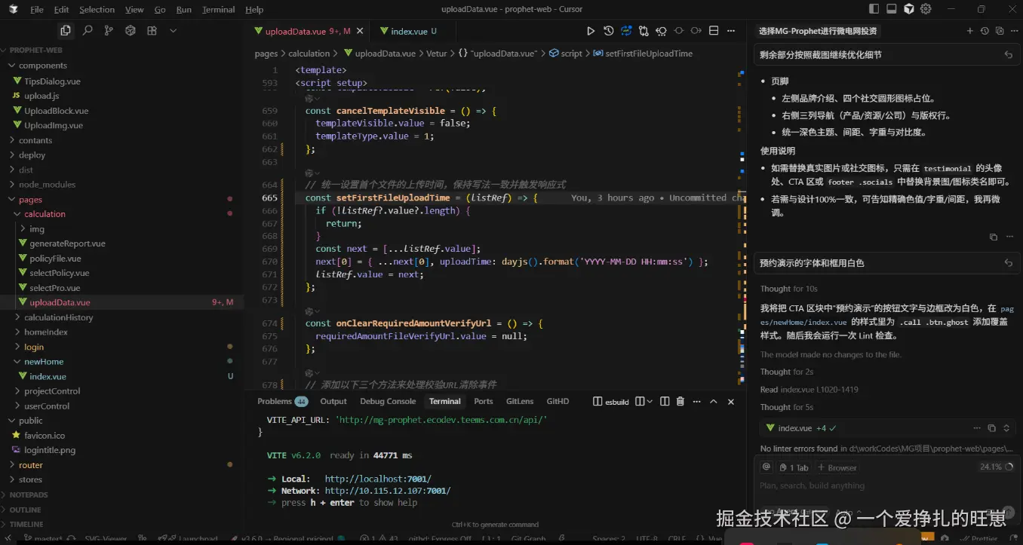Screen dimensions: 1023x545
Task: Click the split editor layout icon
Action: click(x=714, y=31)
